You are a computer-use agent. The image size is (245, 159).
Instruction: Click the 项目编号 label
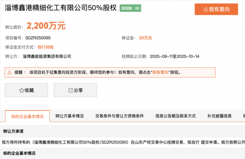click(14, 38)
